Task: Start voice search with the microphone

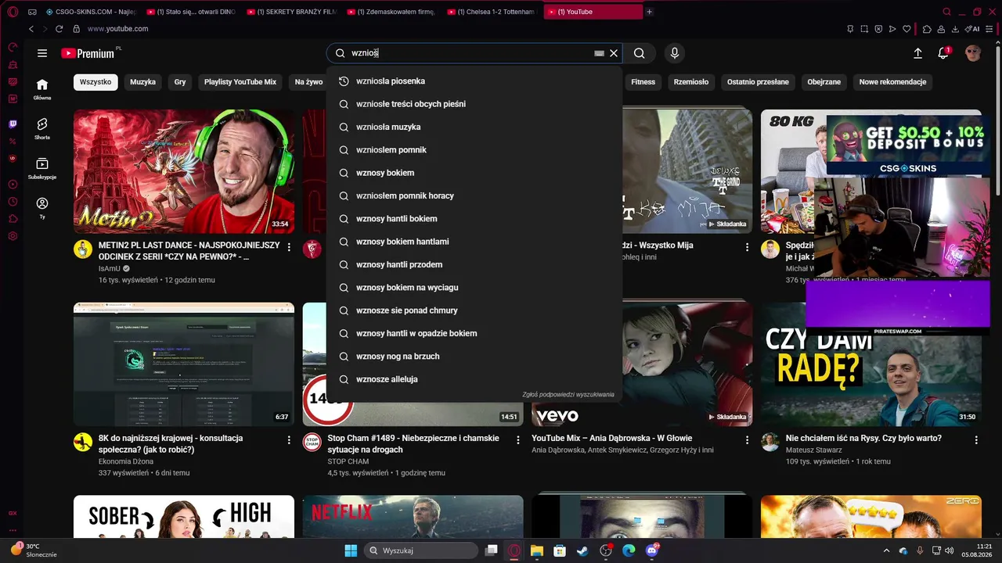Action: click(x=675, y=53)
